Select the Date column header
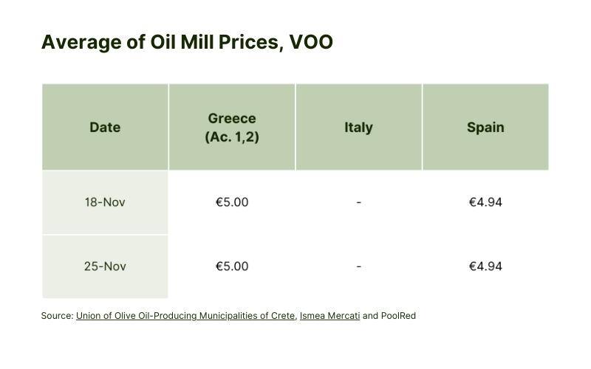591x369 pixels. click(x=105, y=127)
